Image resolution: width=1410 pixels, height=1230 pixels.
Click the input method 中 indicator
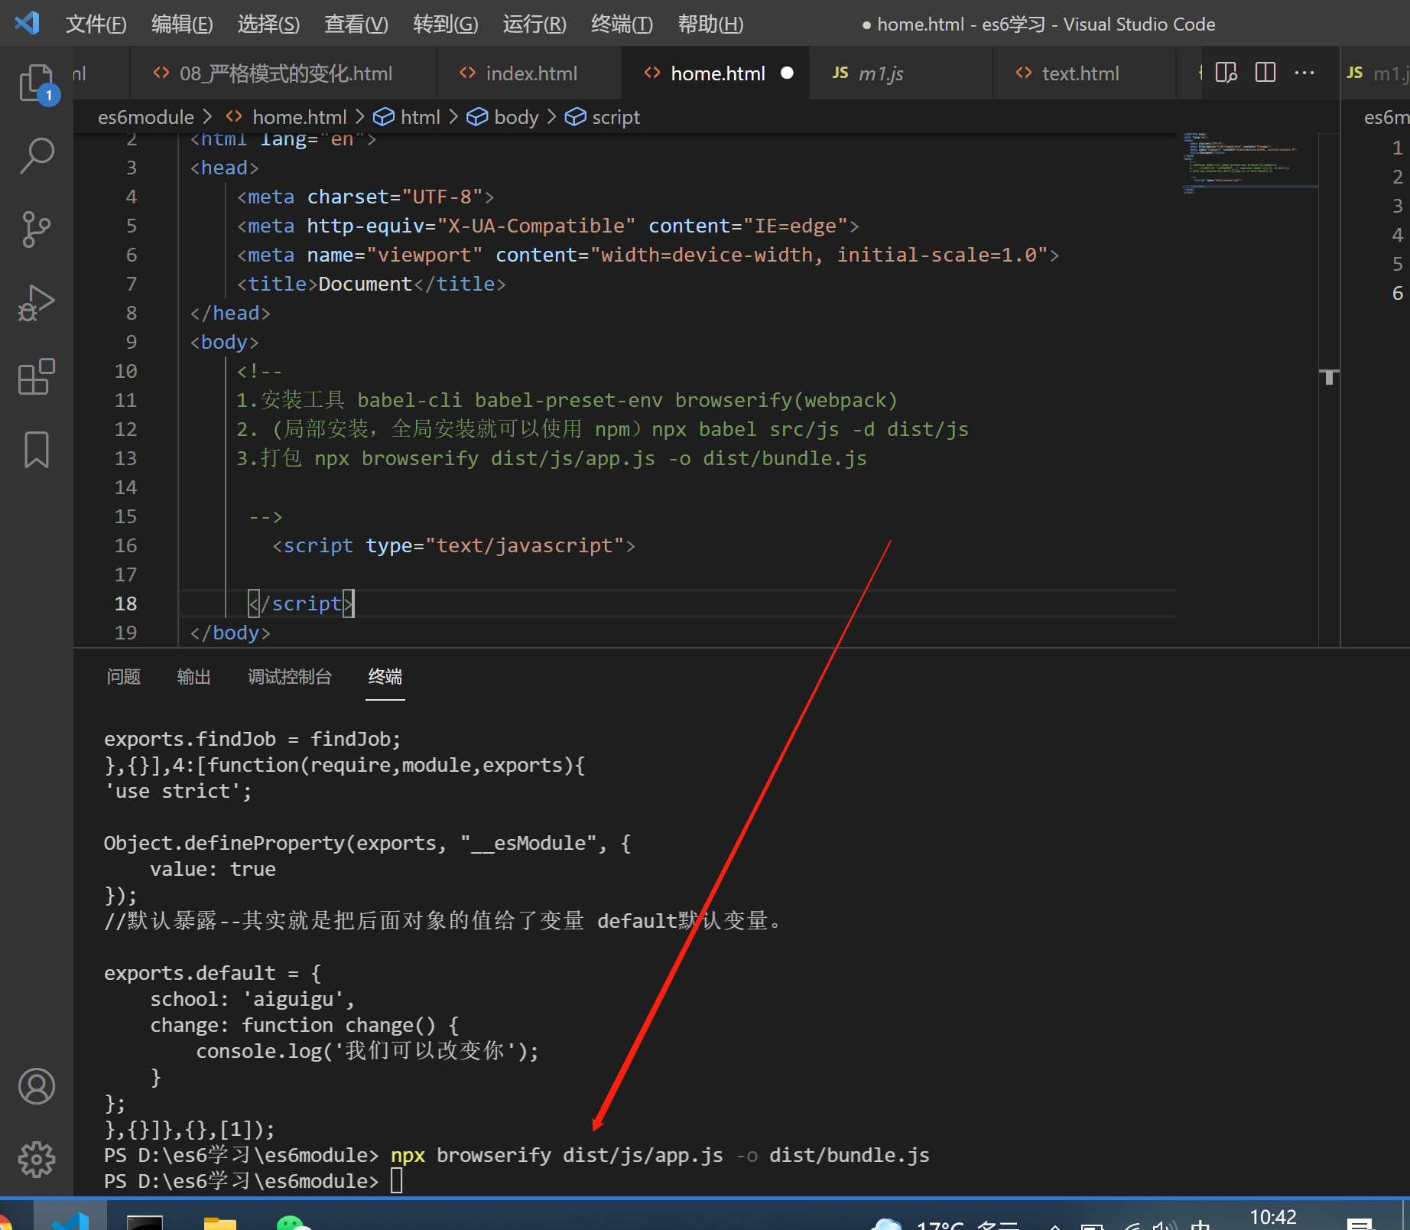click(1200, 1224)
